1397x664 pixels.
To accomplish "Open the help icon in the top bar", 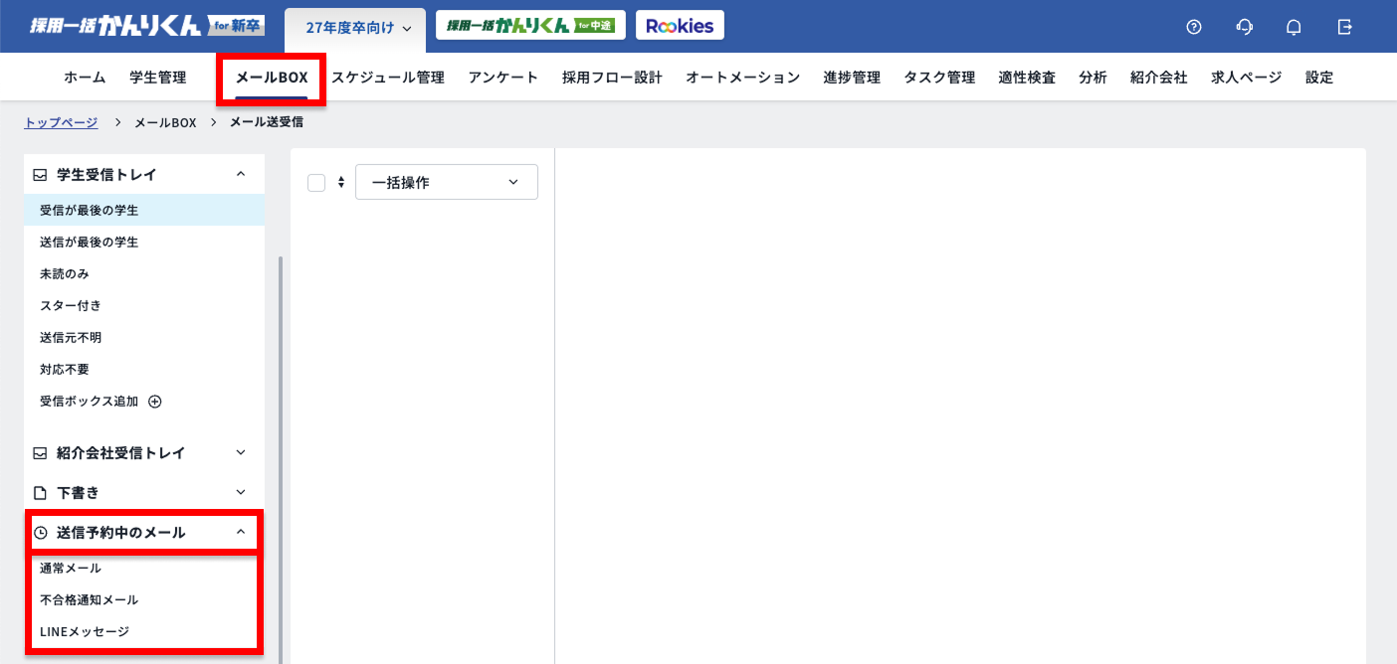I will point(1193,27).
